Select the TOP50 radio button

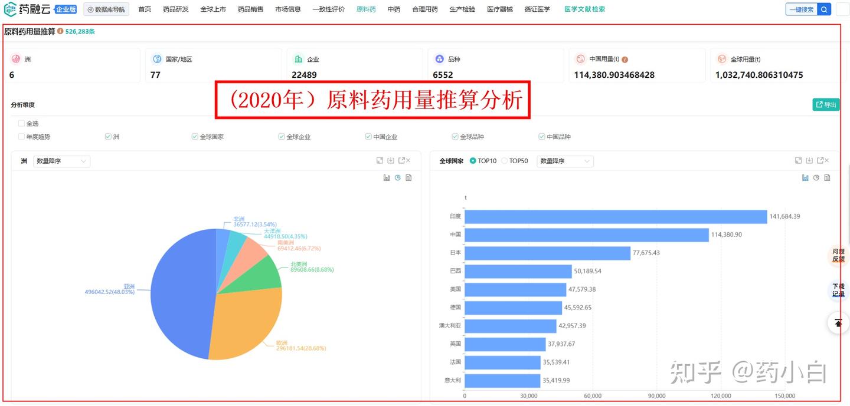(504, 161)
